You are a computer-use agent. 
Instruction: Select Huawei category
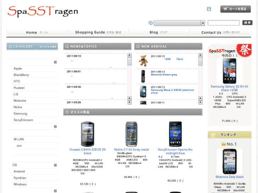pyautogui.click(x=19, y=88)
